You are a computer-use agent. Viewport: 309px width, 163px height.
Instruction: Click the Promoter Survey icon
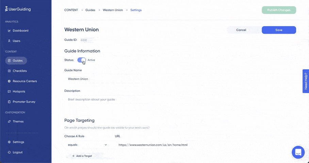[9, 102]
